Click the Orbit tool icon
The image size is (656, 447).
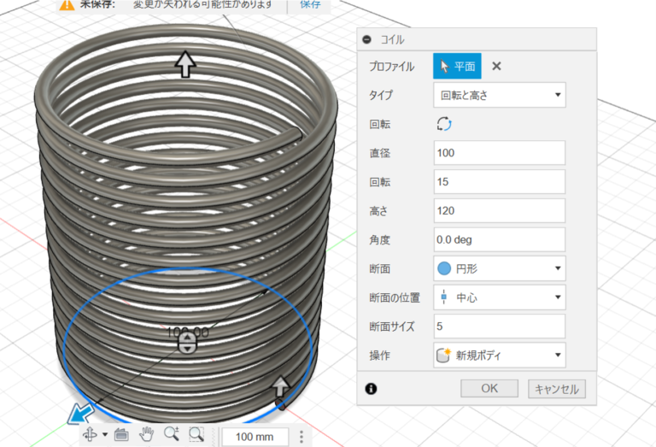tap(90, 434)
